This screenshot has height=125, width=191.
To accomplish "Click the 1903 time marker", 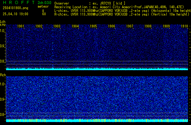I will click(x=57, y=26).
